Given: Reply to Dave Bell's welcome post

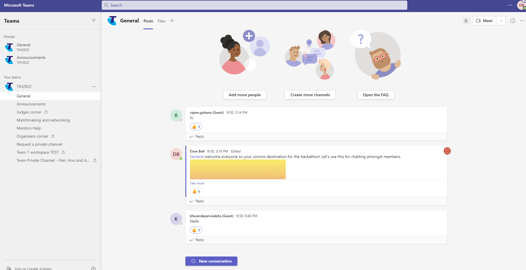Looking at the screenshot, I should [197, 201].
